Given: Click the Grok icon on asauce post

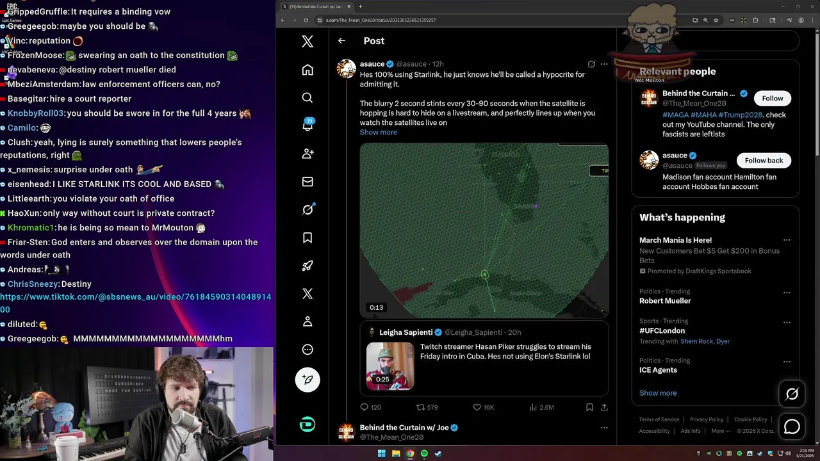Looking at the screenshot, I should [x=591, y=64].
